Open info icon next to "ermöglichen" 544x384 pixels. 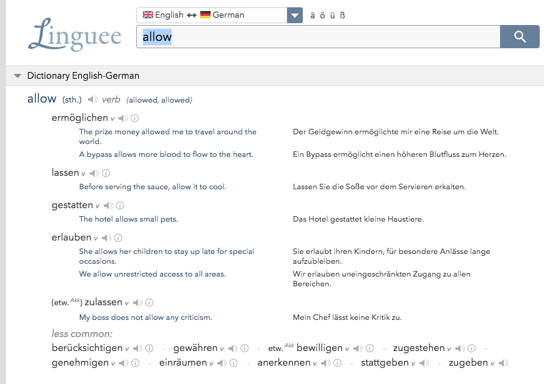tap(134, 118)
